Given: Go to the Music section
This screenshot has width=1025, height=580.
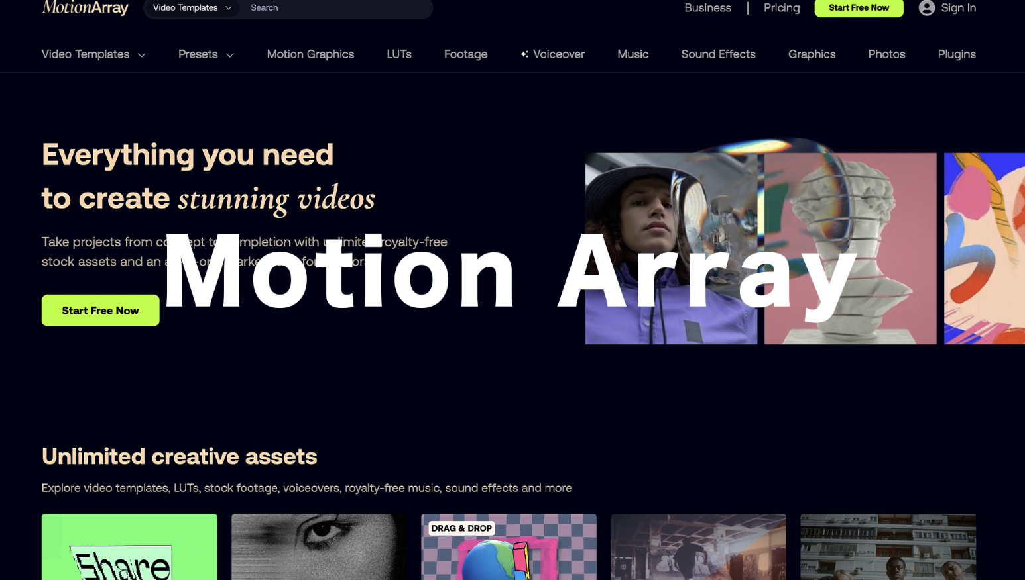Looking at the screenshot, I should point(633,54).
